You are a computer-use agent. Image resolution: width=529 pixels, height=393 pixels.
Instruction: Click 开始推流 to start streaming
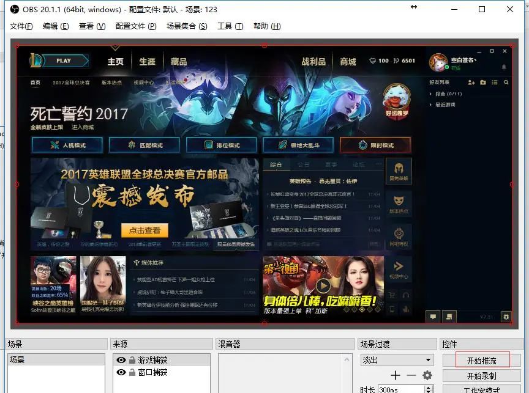(481, 361)
